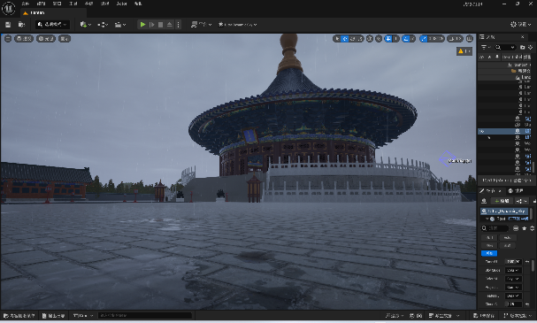Screen dimensions: 537x323
Task: Open the viewport Show flags button
Action: pos(65,39)
